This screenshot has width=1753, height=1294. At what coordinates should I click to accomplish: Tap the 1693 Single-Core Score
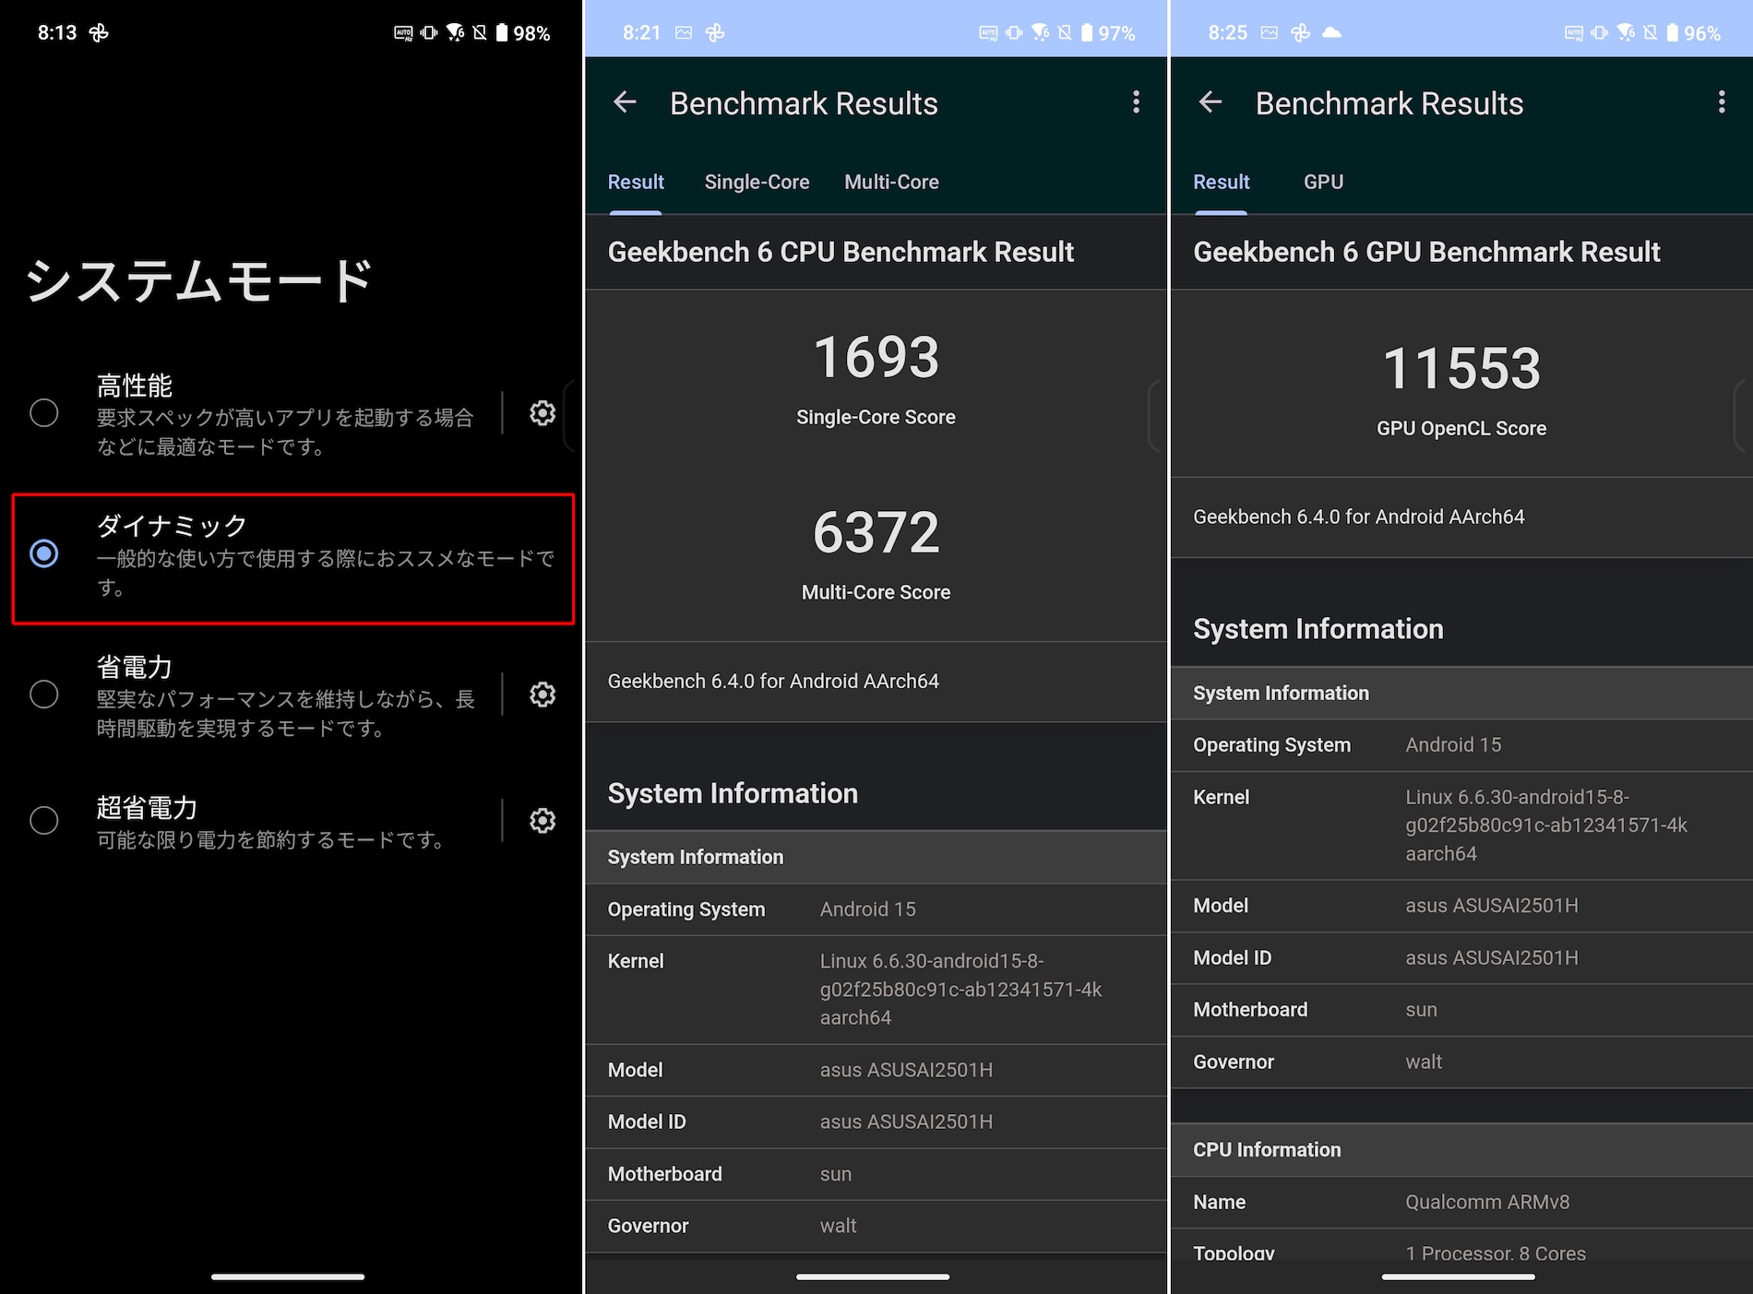[876, 358]
